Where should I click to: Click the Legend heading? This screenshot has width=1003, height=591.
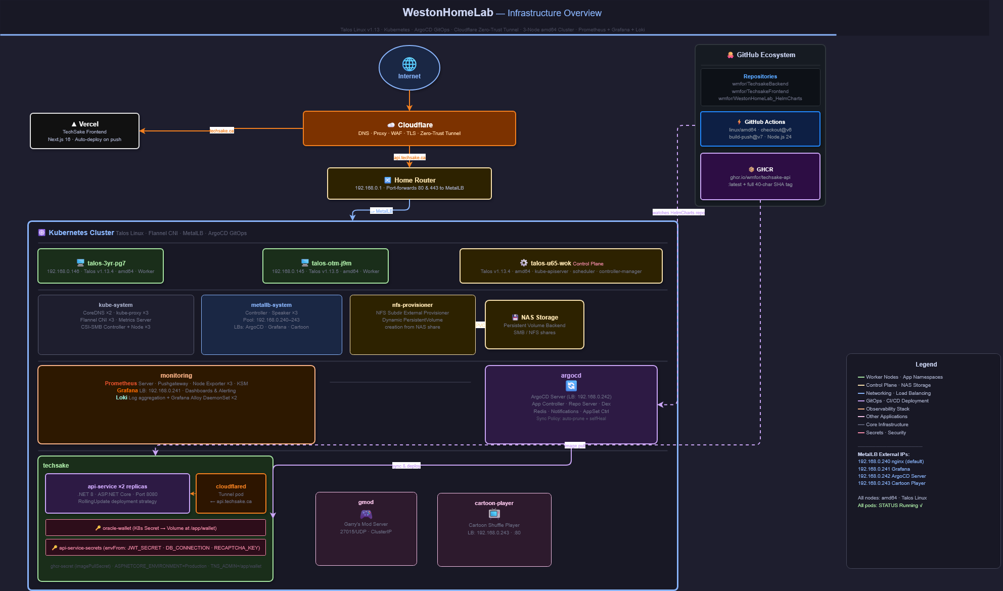point(926,365)
